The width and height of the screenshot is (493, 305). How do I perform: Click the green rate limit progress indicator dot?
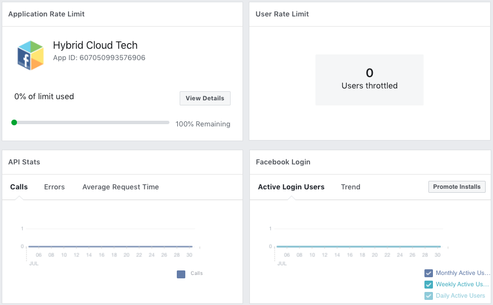coord(14,122)
